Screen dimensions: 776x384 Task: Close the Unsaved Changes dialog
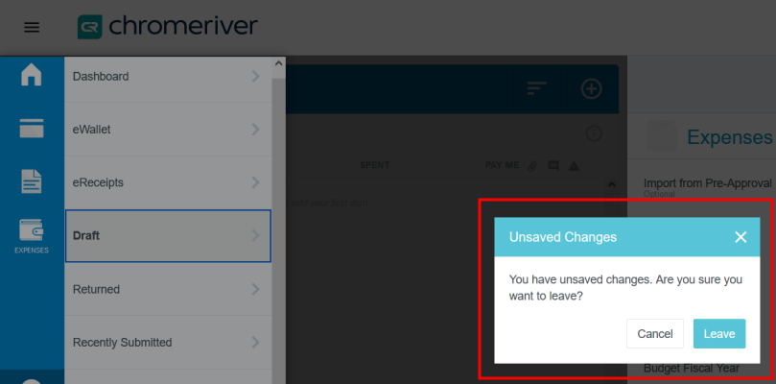point(740,237)
